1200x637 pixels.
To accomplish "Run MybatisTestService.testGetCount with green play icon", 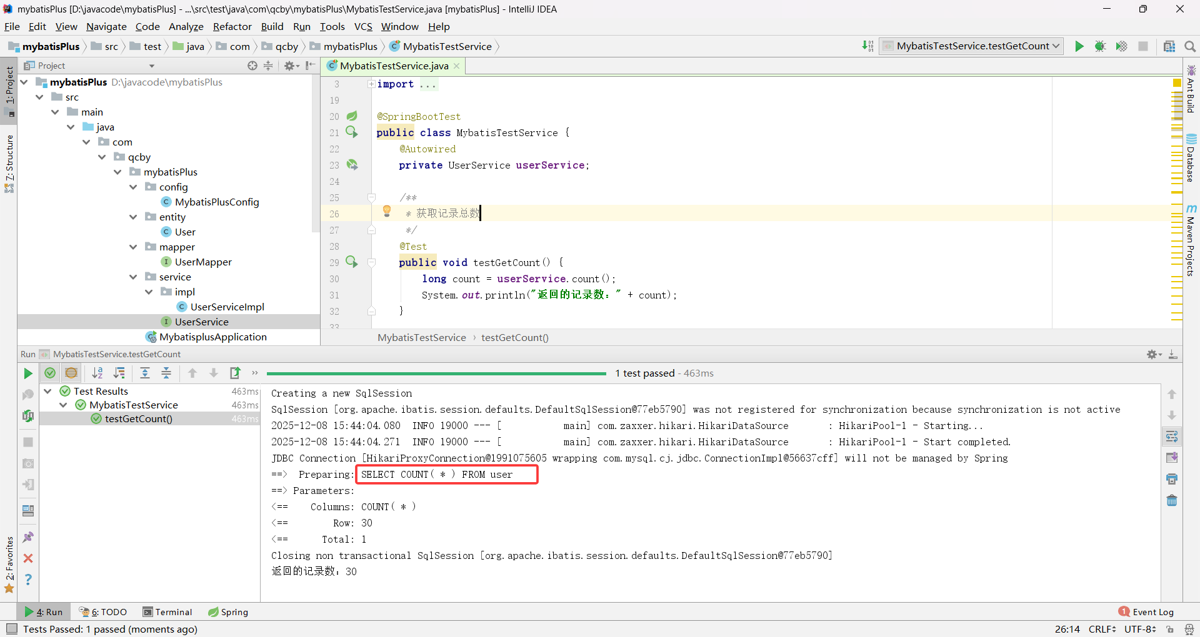I will point(1079,46).
